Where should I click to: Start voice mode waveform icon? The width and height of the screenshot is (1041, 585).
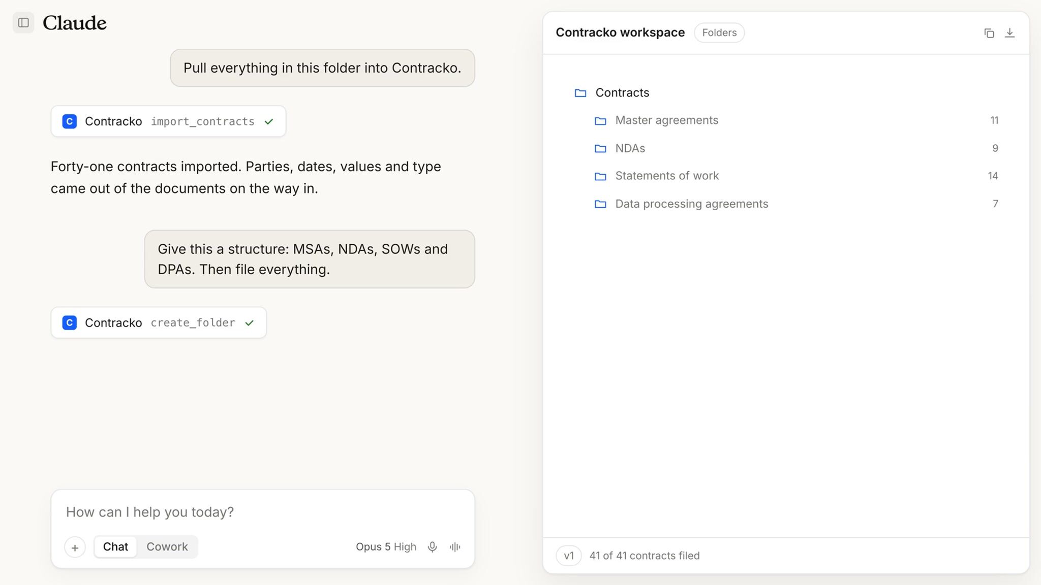(455, 547)
